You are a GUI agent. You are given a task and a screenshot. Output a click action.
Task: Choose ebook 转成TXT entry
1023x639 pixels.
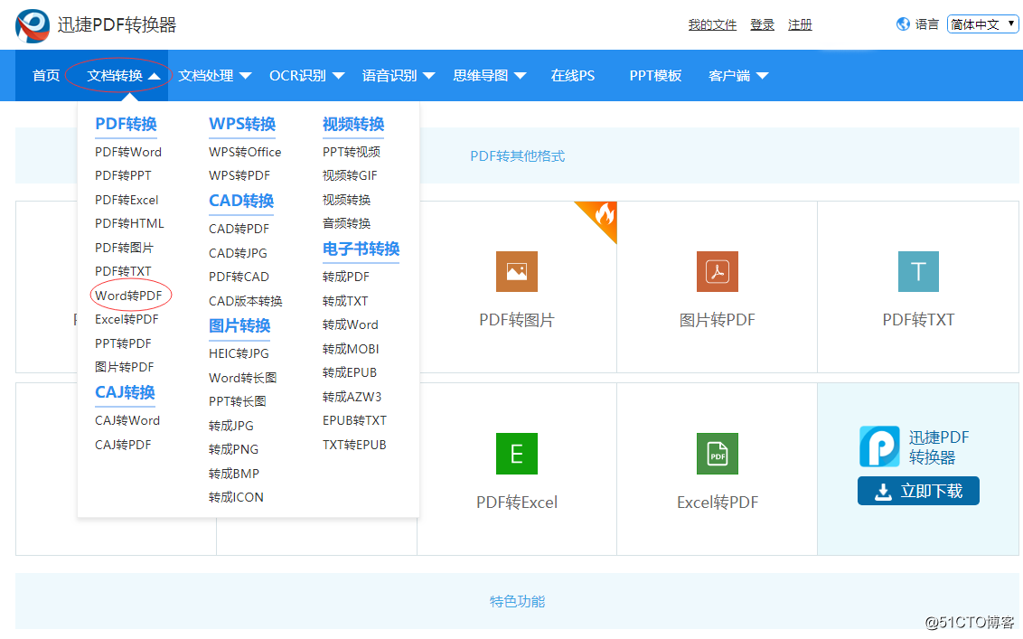pos(345,301)
